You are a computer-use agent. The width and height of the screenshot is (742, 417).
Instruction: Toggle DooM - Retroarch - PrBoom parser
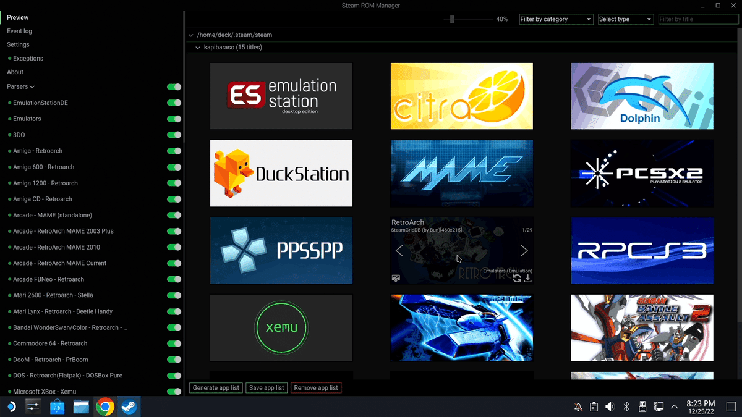(174, 360)
